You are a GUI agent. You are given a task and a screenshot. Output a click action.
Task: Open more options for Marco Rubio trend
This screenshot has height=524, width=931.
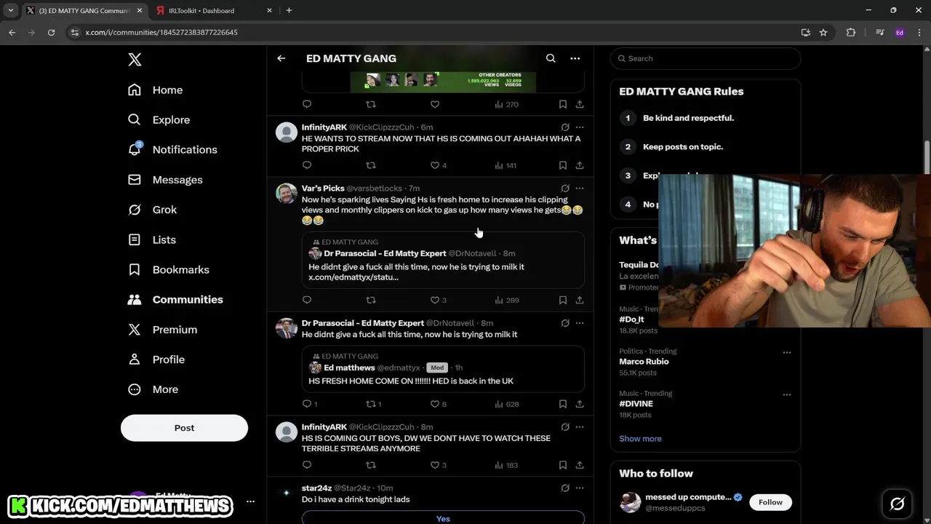tap(786, 352)
